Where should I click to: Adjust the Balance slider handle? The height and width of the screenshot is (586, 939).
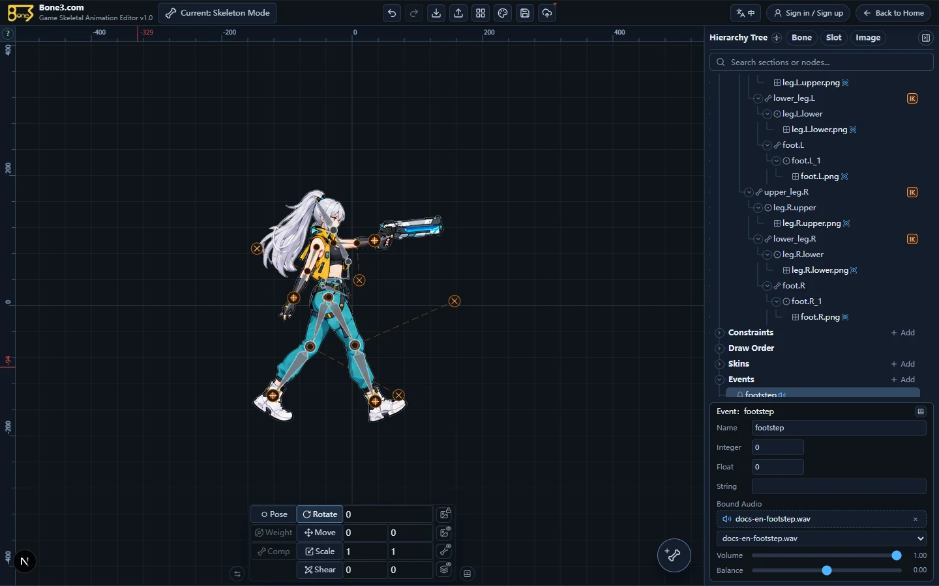tap(827, 570)
